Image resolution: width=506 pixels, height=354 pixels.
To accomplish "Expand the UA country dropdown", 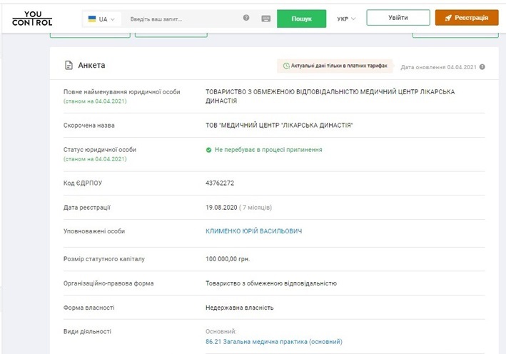I will point(102,19).
